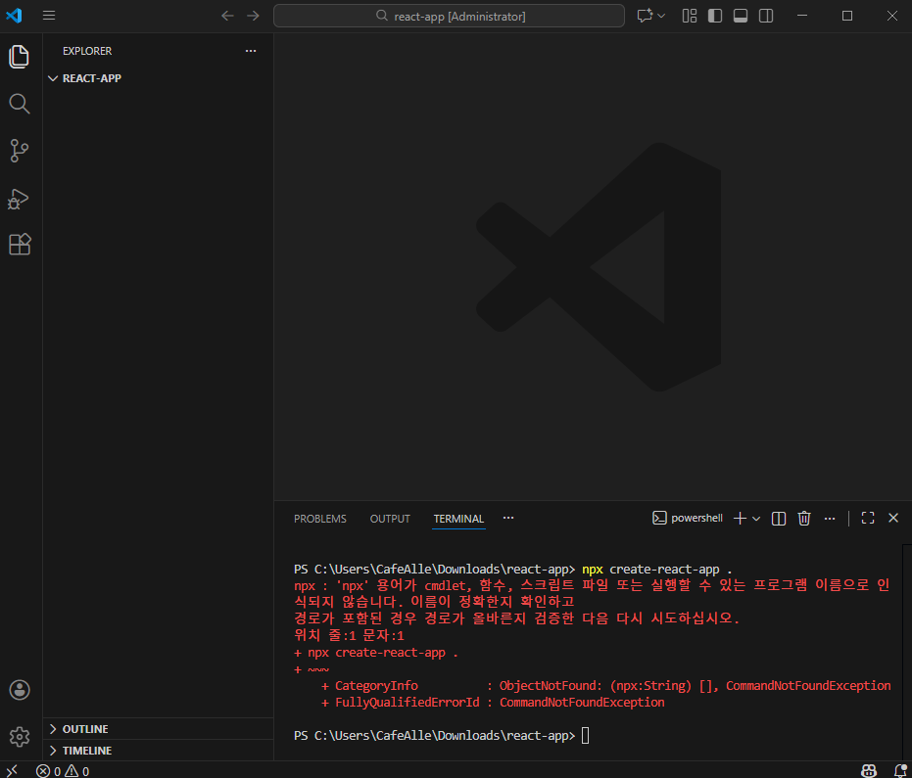Viewport: 912px width, 778px height.
Task: Open the Source Control view
Action: coord(20,151)
